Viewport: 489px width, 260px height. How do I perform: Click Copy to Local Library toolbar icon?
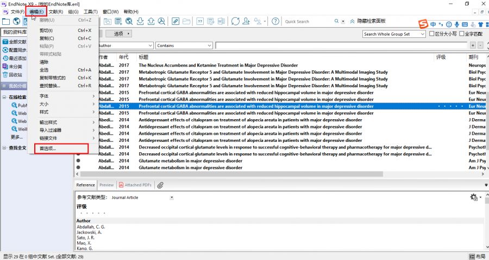[108, 22]
